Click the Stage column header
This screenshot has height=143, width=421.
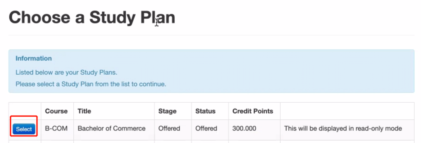[x=167, y=111]
